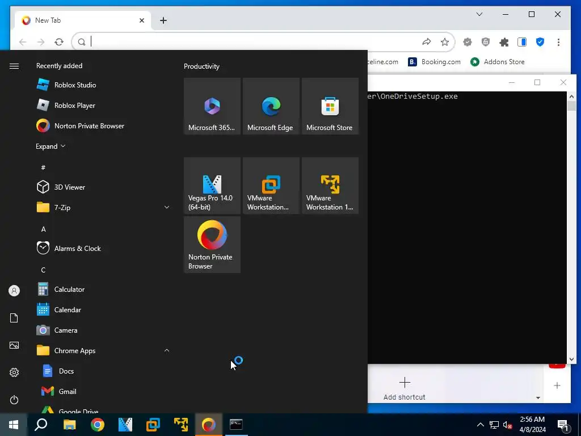
Task: Open the Booking.com bookmark
Action: click(434, 62)
